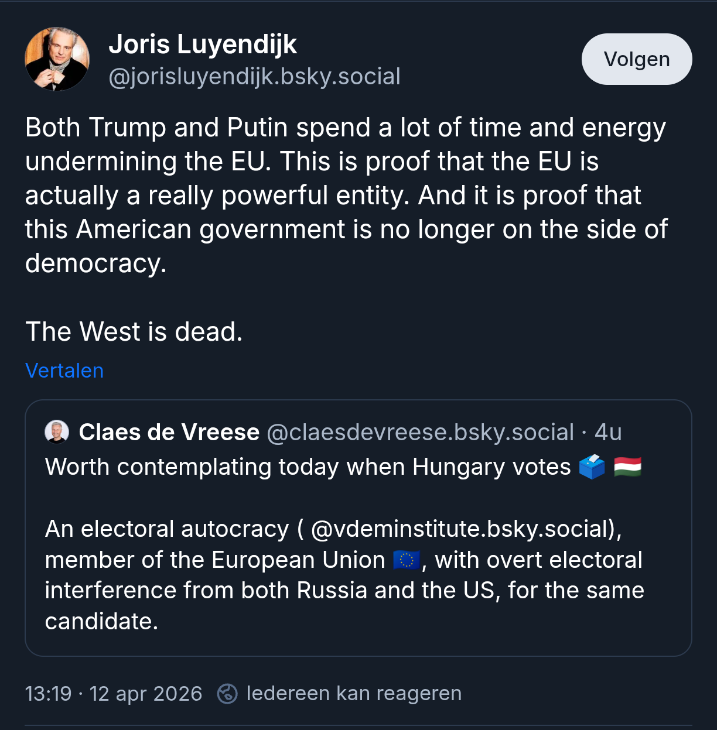Click the globe reply-settings icon
The image size is (717, 730).
point(227,694)
